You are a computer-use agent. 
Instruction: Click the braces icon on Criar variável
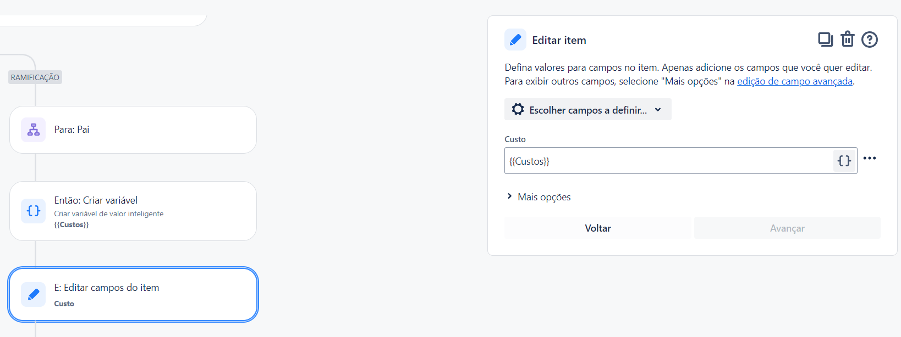[34, 211]
